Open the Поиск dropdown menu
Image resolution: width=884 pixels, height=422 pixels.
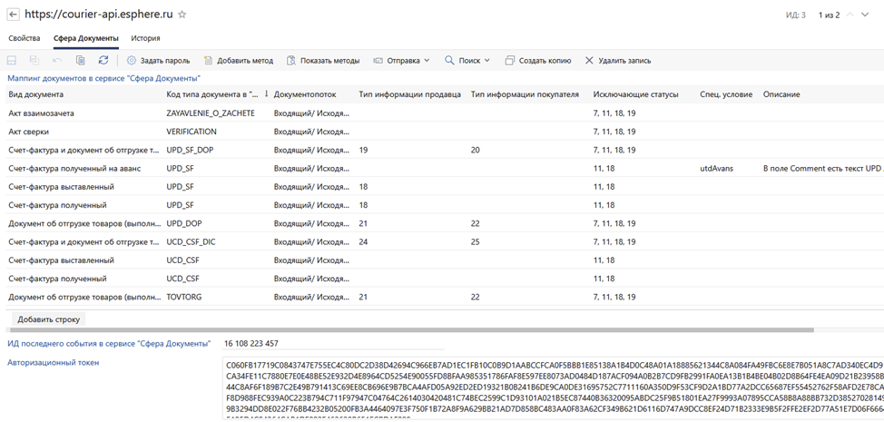pyautogui.click(x=467, y=61)
